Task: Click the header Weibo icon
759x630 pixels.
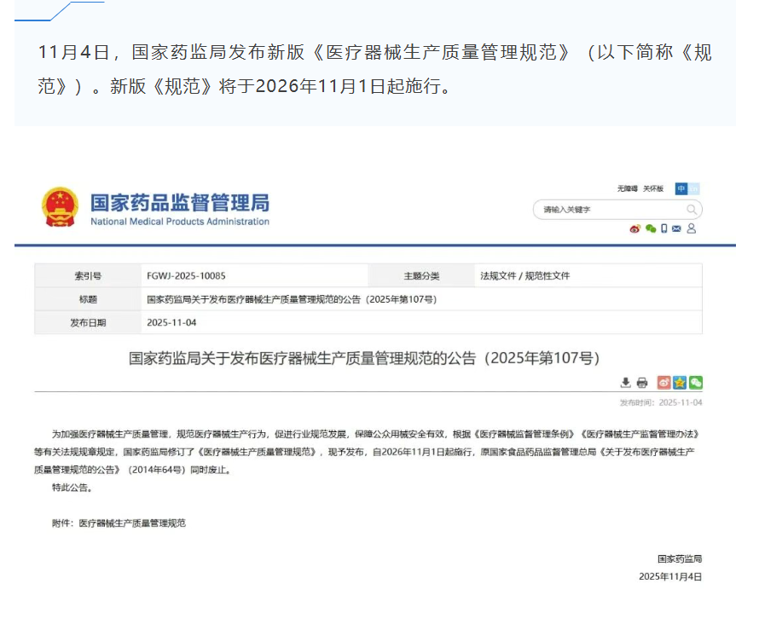Action: [x=634, y=228]
